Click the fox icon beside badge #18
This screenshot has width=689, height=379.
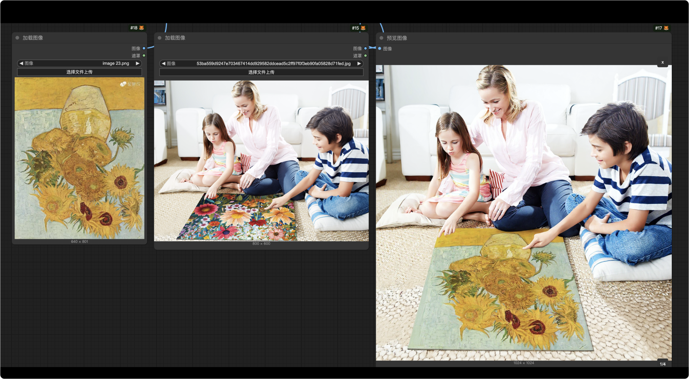142,28
